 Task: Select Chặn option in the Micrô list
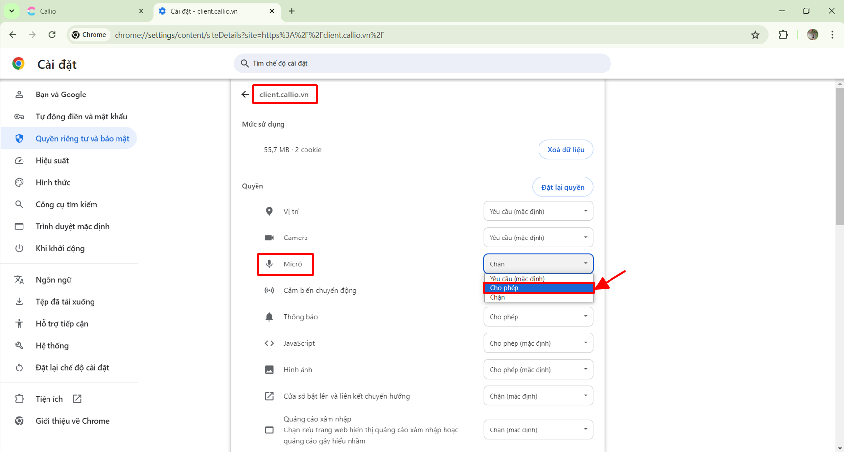pyautogui.click(x=539, y=297)
